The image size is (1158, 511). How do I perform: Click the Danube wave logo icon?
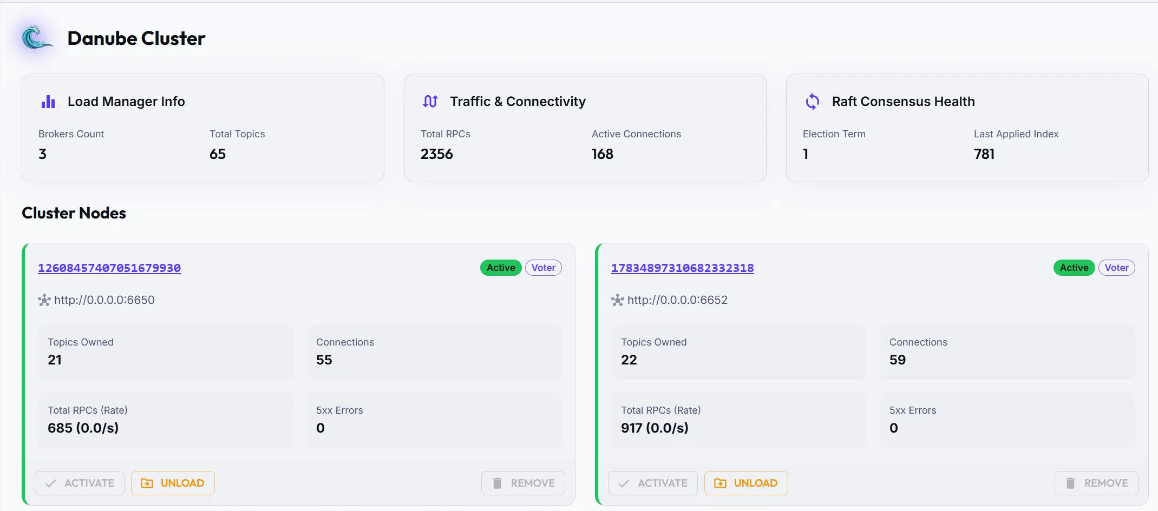(37, 38)
